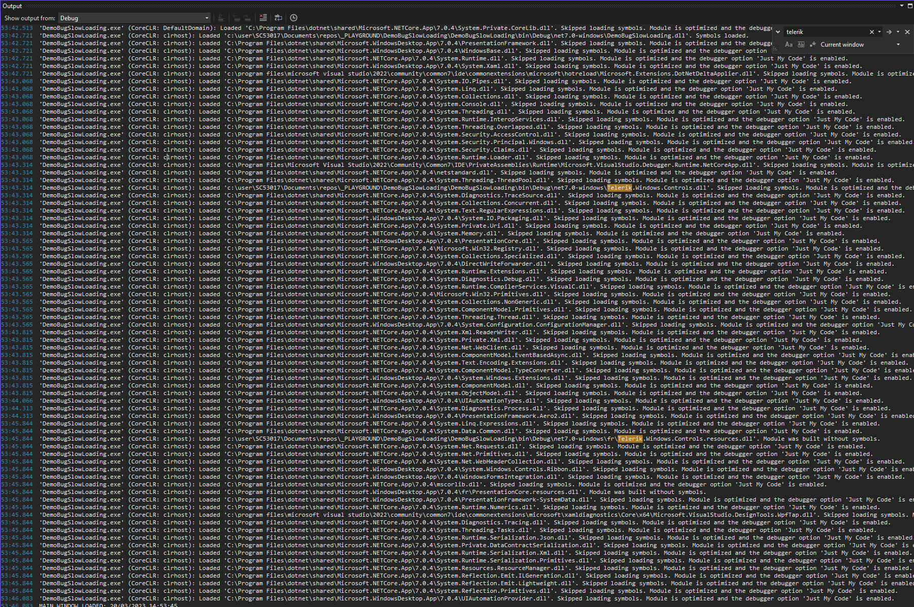Enable regular expressions in search
Screen dimensions: 914x607
[813, 45]
